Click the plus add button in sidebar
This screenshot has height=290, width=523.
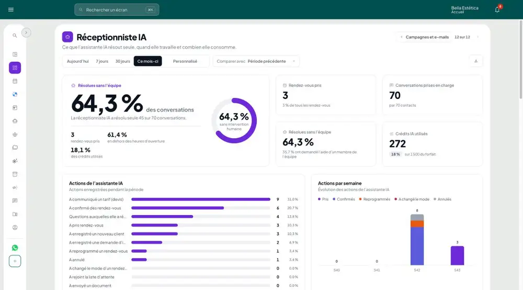15,261
